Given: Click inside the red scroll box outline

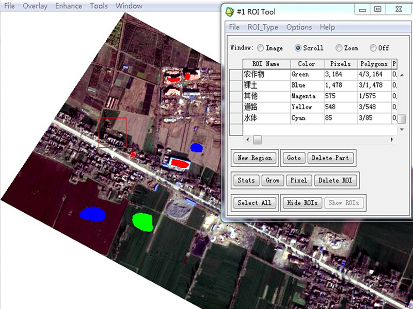Looking at the screenshot, I should 113,133.
